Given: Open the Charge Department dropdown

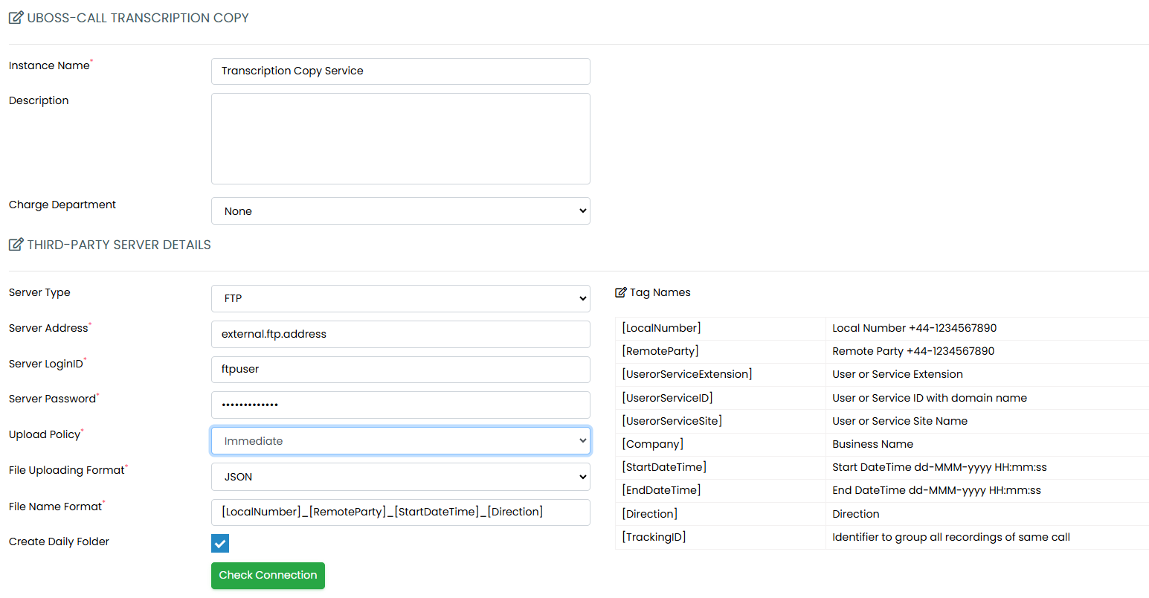Looking at the screenshot, I should click(401, 211).
